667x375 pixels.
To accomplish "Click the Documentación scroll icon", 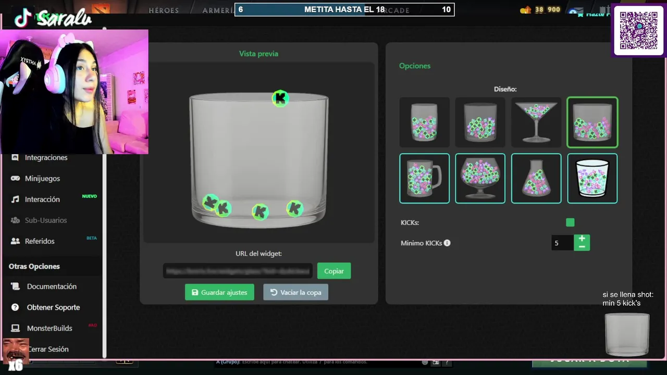I will 15,286.
